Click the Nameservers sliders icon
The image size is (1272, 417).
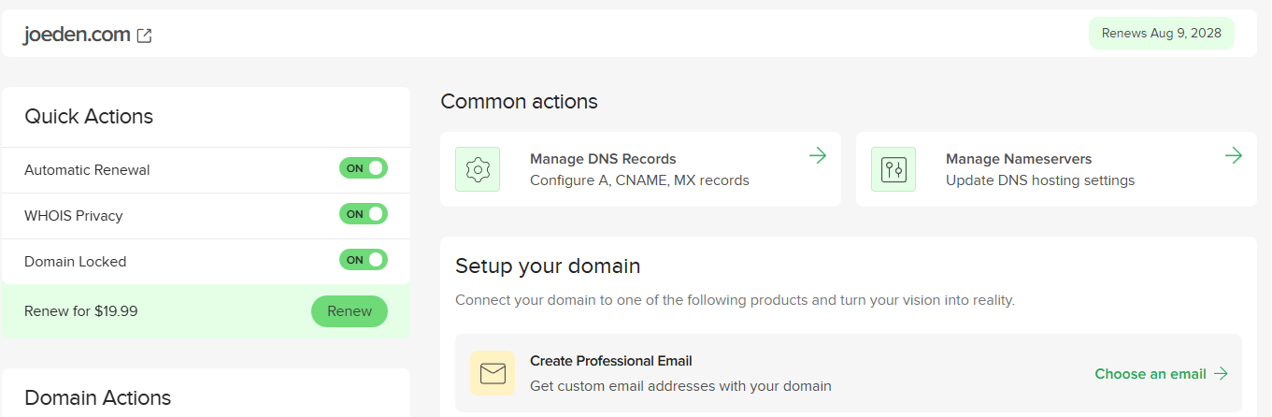click(x=893, y=169)
